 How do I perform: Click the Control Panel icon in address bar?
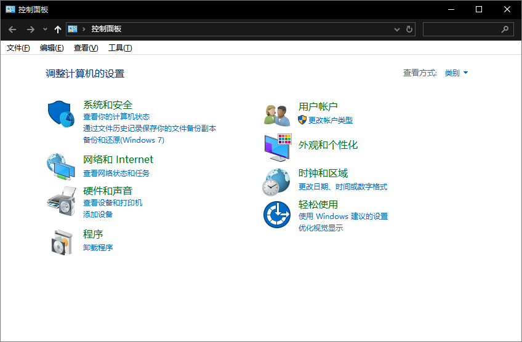(x=73, y=30)
